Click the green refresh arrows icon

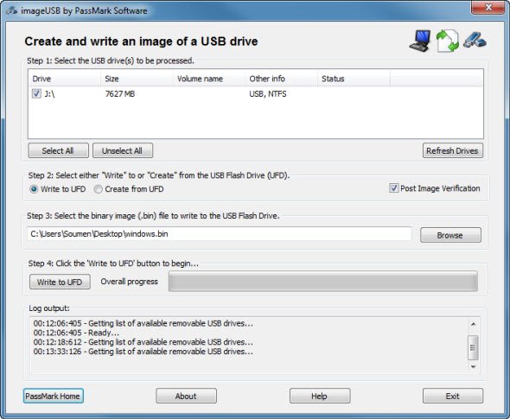coord(448,41)
